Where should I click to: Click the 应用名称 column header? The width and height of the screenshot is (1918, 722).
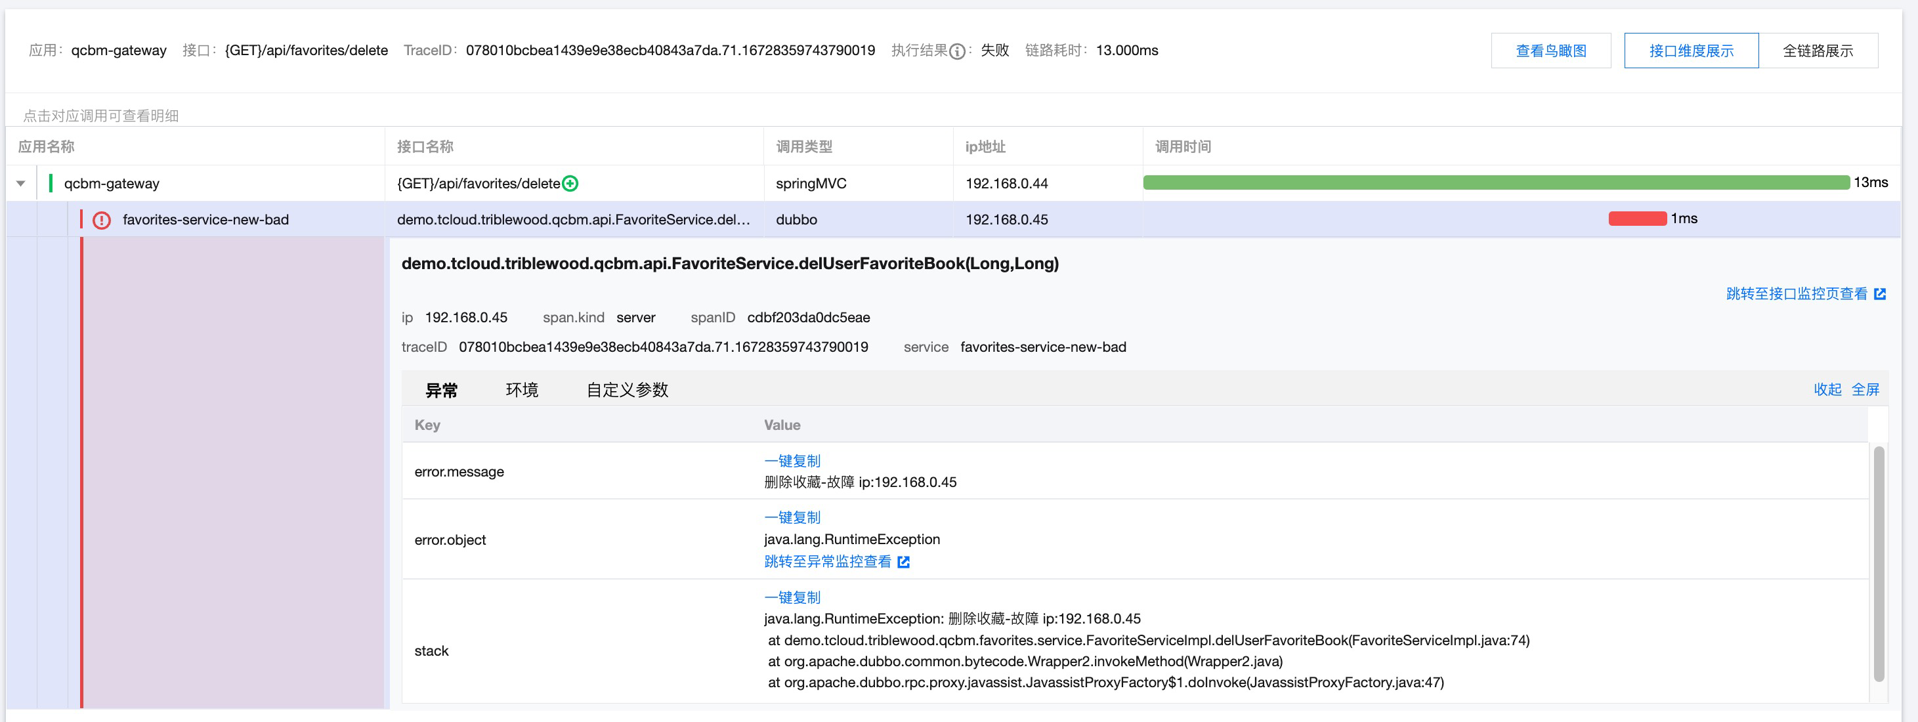[46, 146]
